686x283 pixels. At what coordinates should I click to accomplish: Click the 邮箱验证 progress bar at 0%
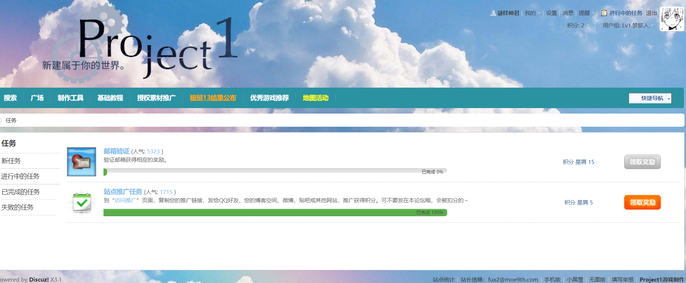click(275, 172)
